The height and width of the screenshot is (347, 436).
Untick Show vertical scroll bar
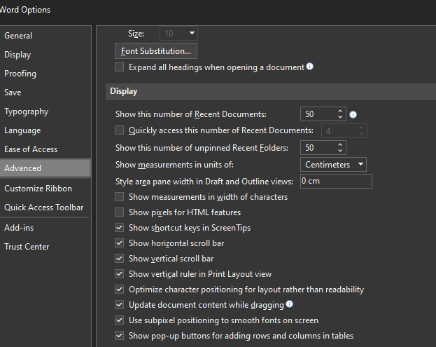click(x=119, y=259)
